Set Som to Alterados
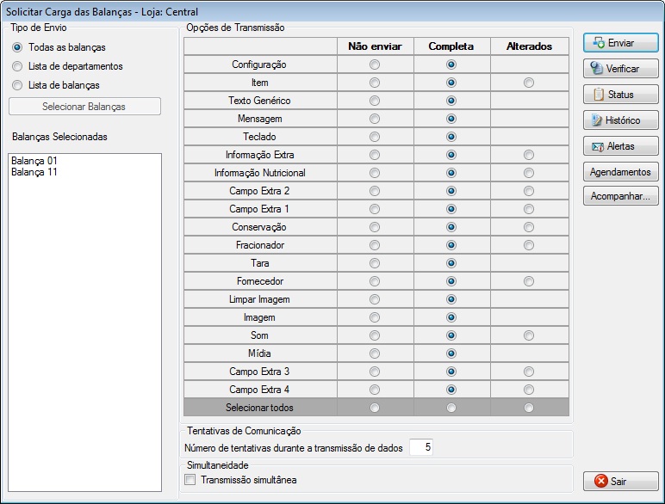The image size is (665, 504). pos(528,335)
